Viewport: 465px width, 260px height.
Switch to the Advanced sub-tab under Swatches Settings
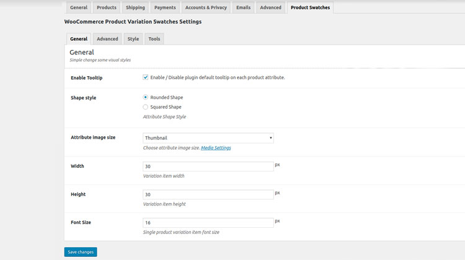click(107, 39)
